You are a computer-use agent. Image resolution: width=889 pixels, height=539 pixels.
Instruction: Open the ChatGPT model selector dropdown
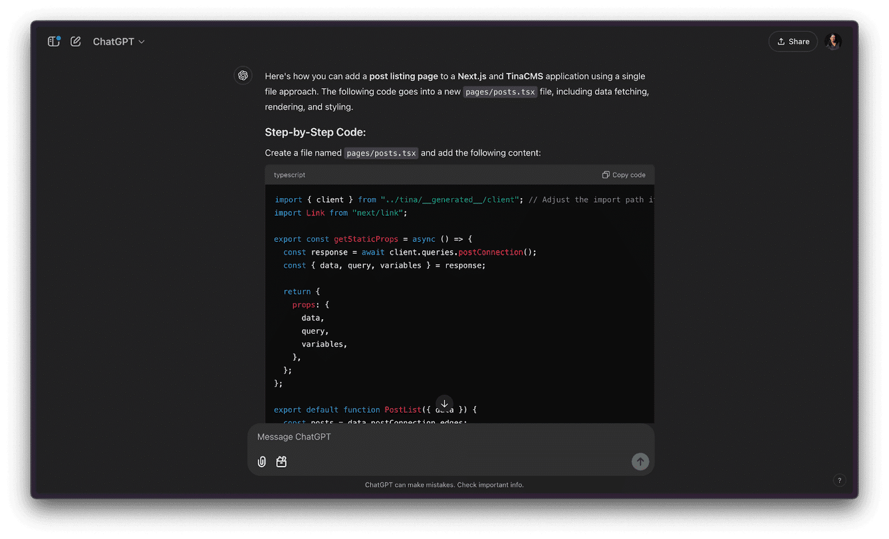[x=119, y=42]
